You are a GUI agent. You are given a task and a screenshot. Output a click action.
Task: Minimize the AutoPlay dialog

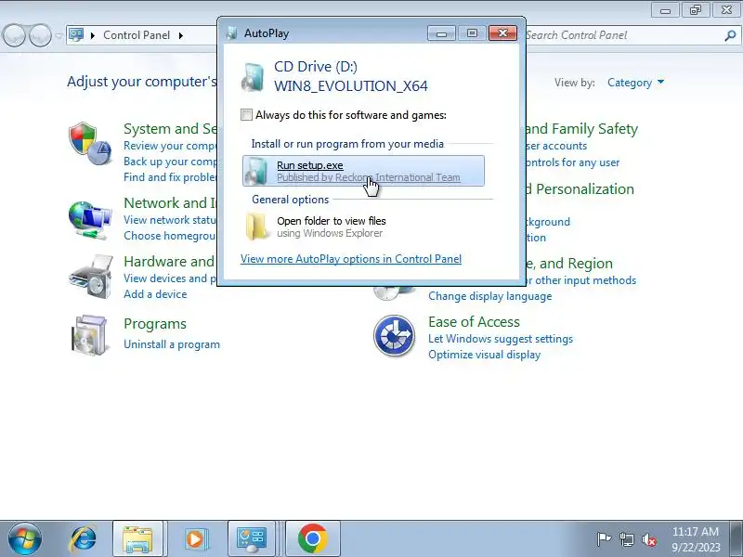tap(441, 33)
